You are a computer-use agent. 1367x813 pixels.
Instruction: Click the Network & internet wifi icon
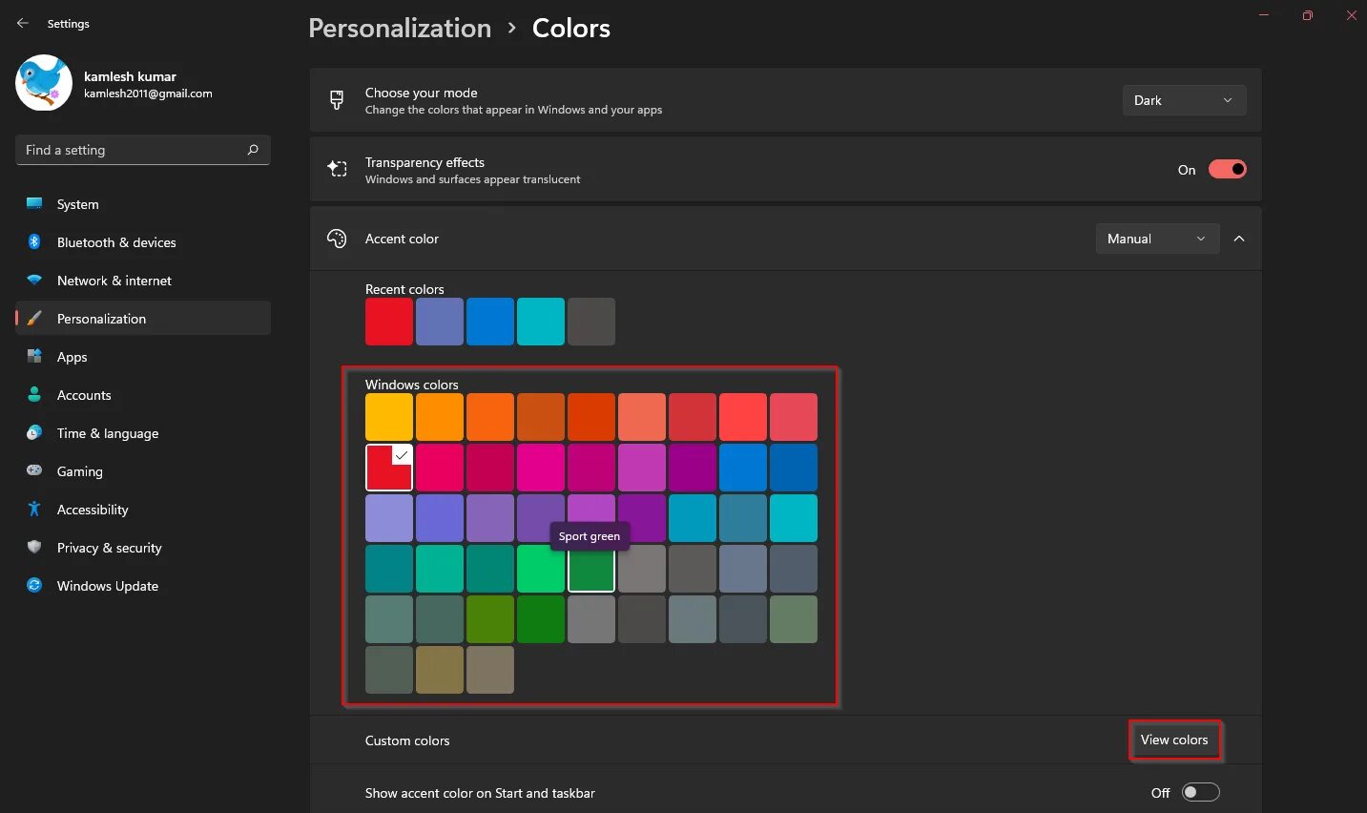[x=34, y=281]
